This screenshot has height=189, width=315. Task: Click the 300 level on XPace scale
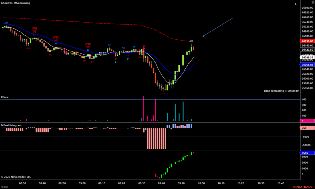click(304, 105)
